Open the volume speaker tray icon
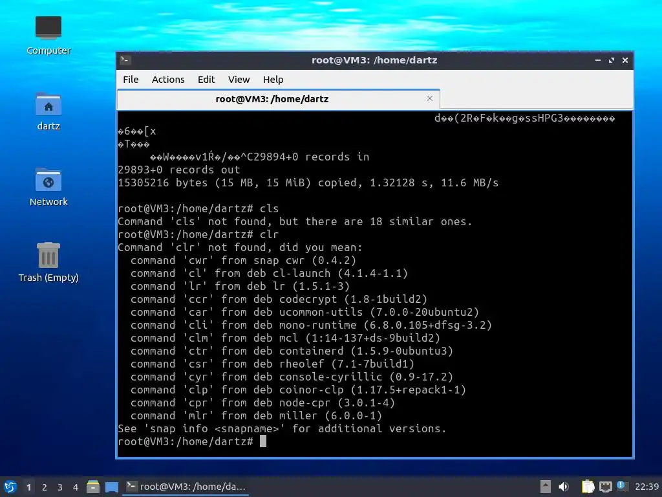 [x=564, y=487]
